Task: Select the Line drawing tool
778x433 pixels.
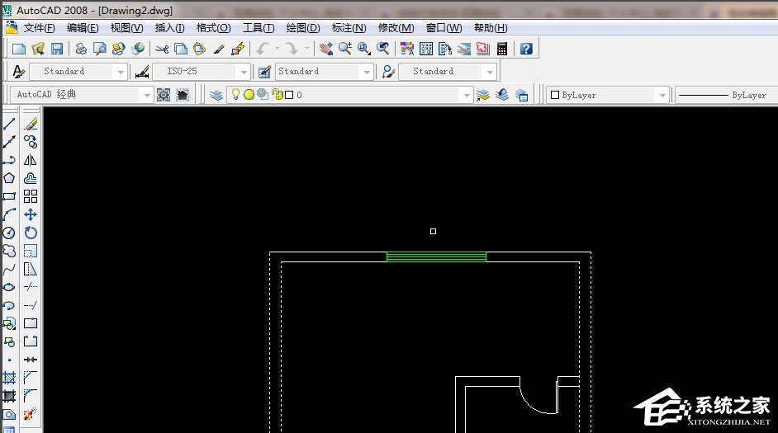Action: (10, 124)
